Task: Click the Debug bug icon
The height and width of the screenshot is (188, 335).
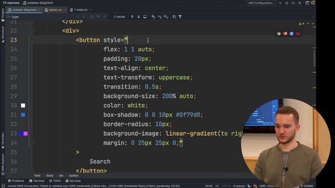Action: point(287,3)
